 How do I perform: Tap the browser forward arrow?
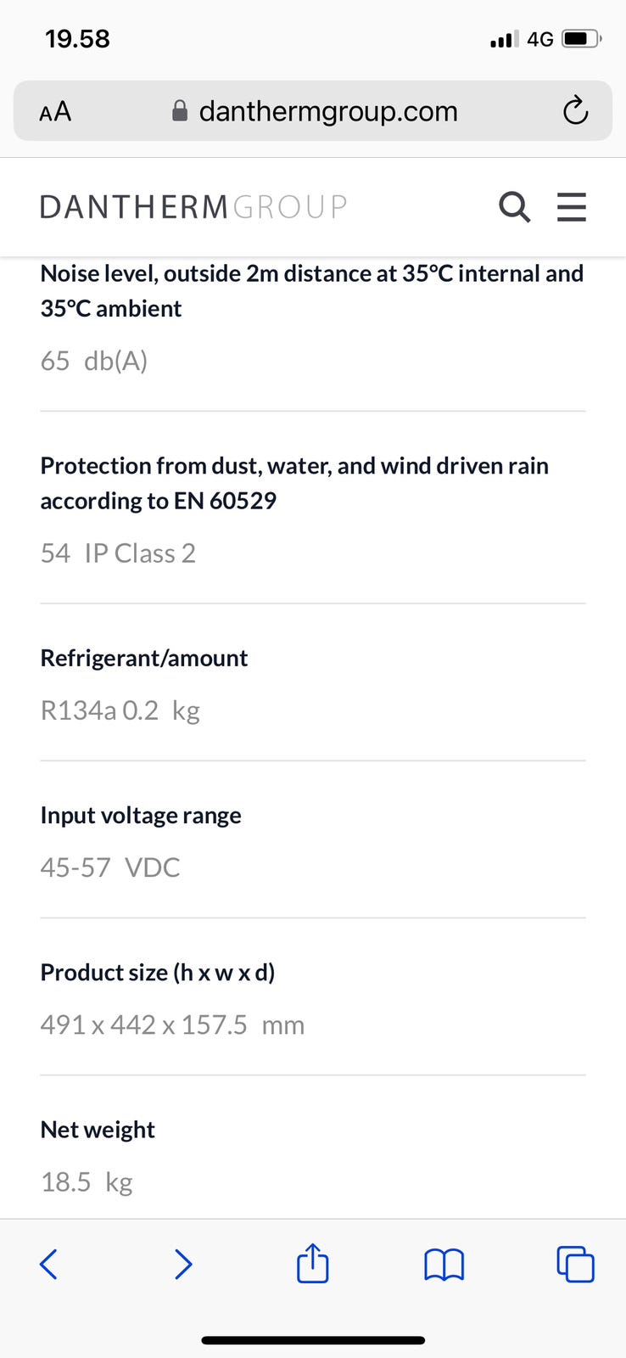[182, 1264]
